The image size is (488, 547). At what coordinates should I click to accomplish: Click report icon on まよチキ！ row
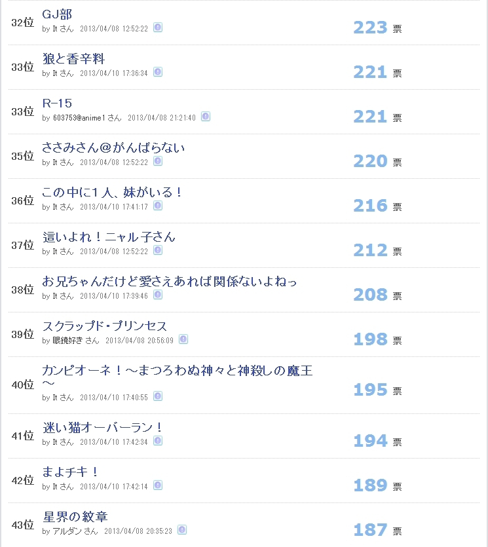point(158,485)
